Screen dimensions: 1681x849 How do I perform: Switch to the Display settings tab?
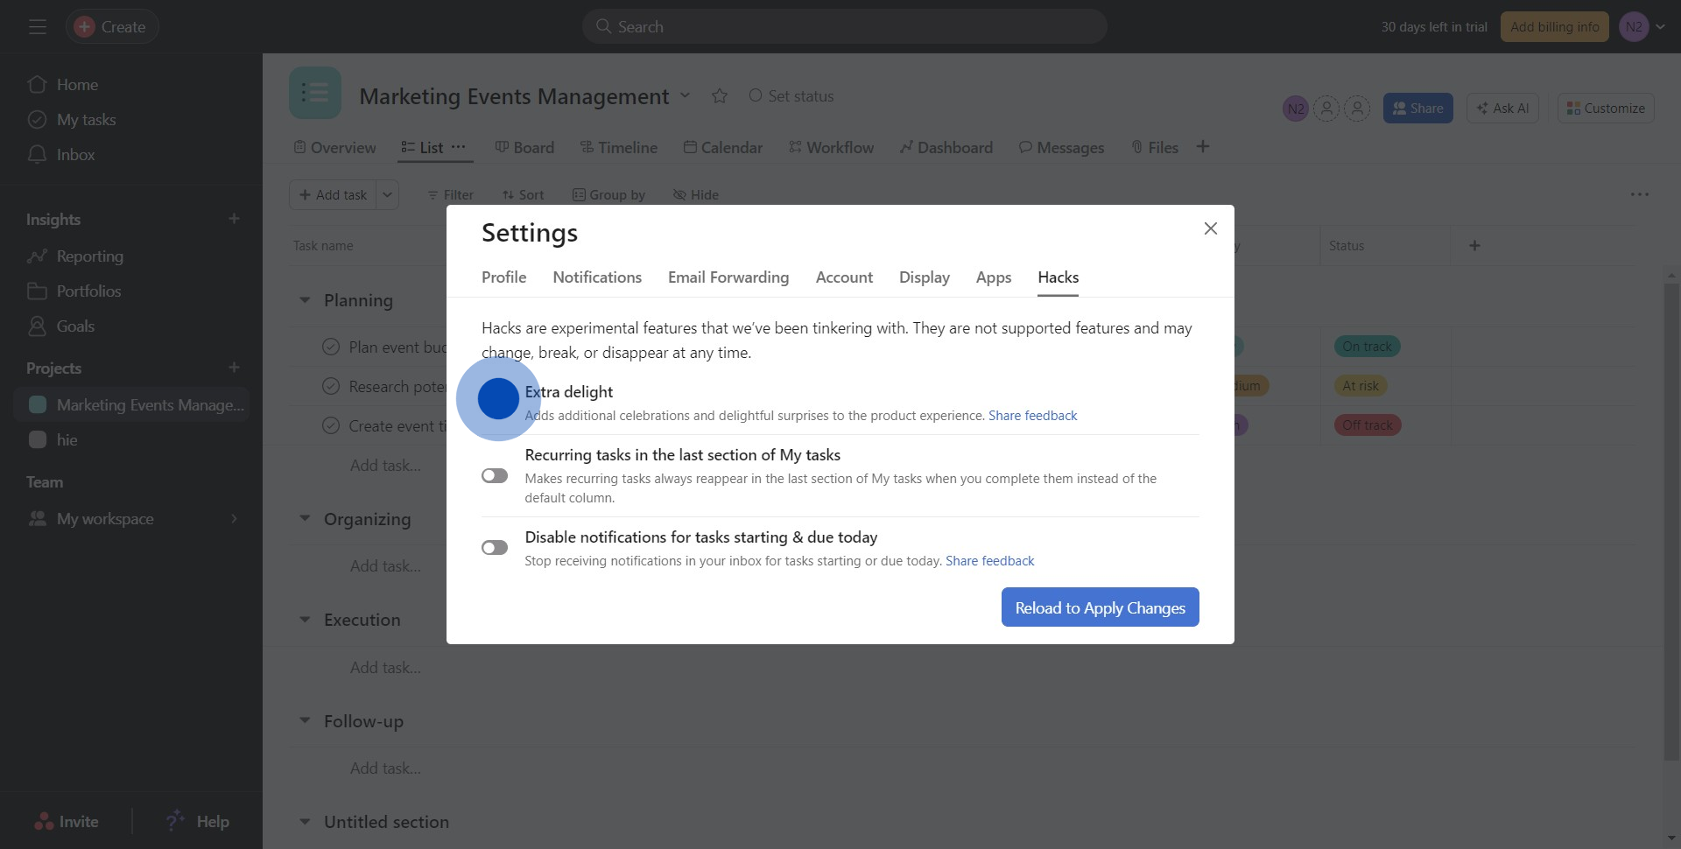pos(924,277)
